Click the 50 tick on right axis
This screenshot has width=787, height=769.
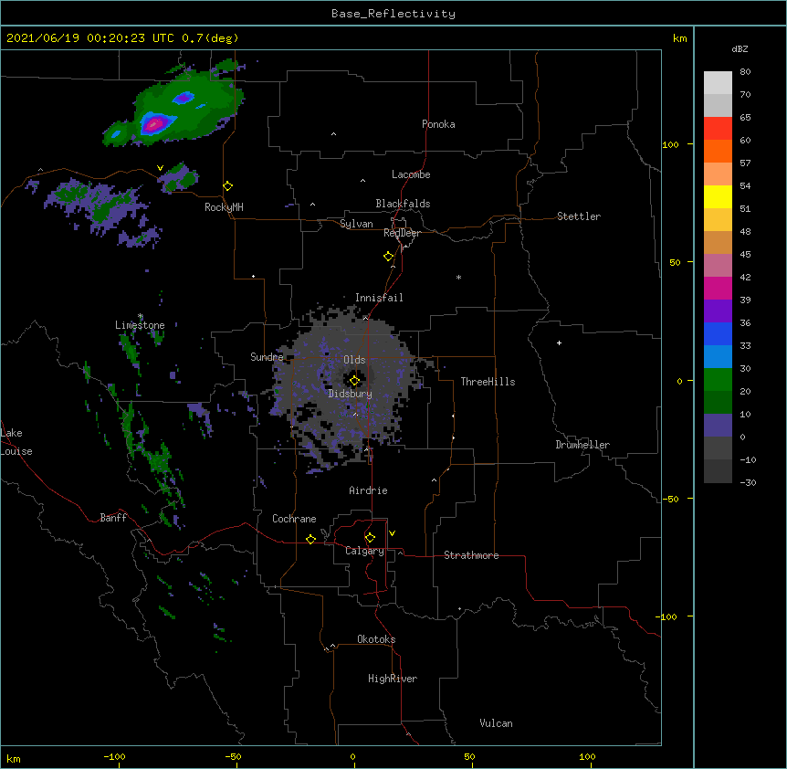675,262
